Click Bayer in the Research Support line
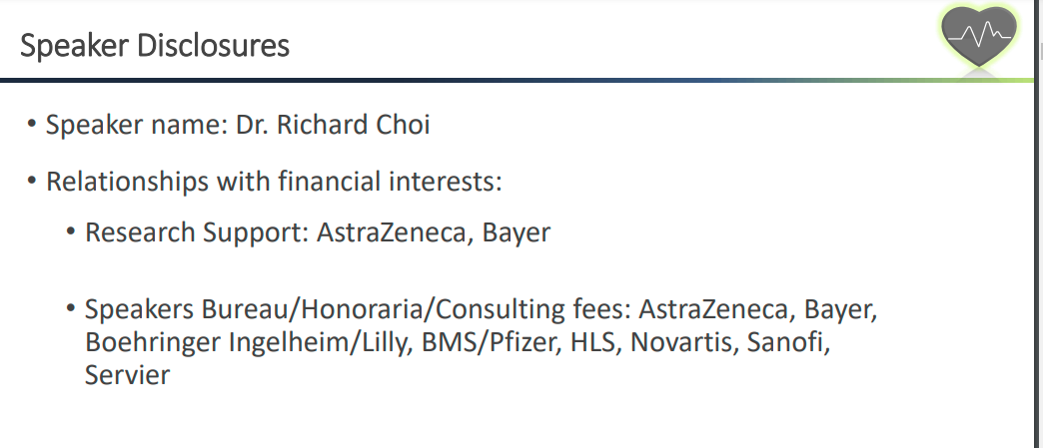This screenshot has width=1043, height=448. (516, 232)
